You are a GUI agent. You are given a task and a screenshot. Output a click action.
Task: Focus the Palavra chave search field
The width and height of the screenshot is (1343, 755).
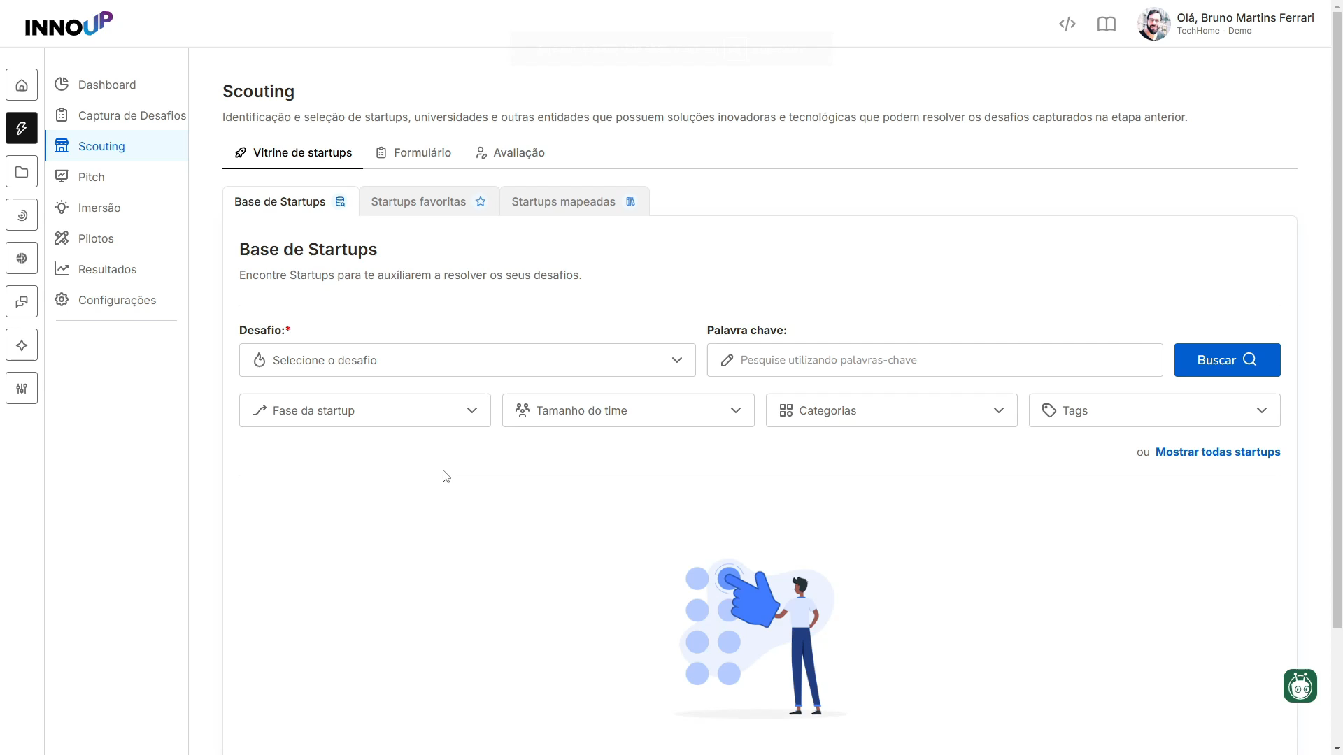935,360
